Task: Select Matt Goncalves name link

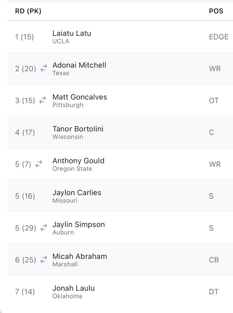Action: [x=80, y=97]
